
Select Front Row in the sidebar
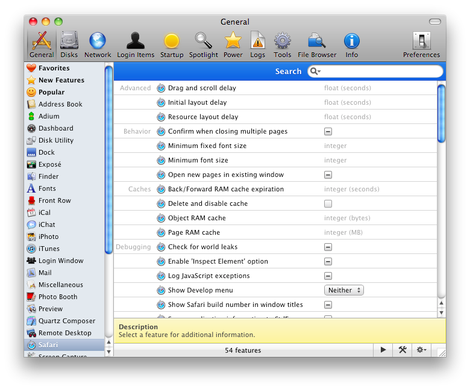(x=64, y=200)
